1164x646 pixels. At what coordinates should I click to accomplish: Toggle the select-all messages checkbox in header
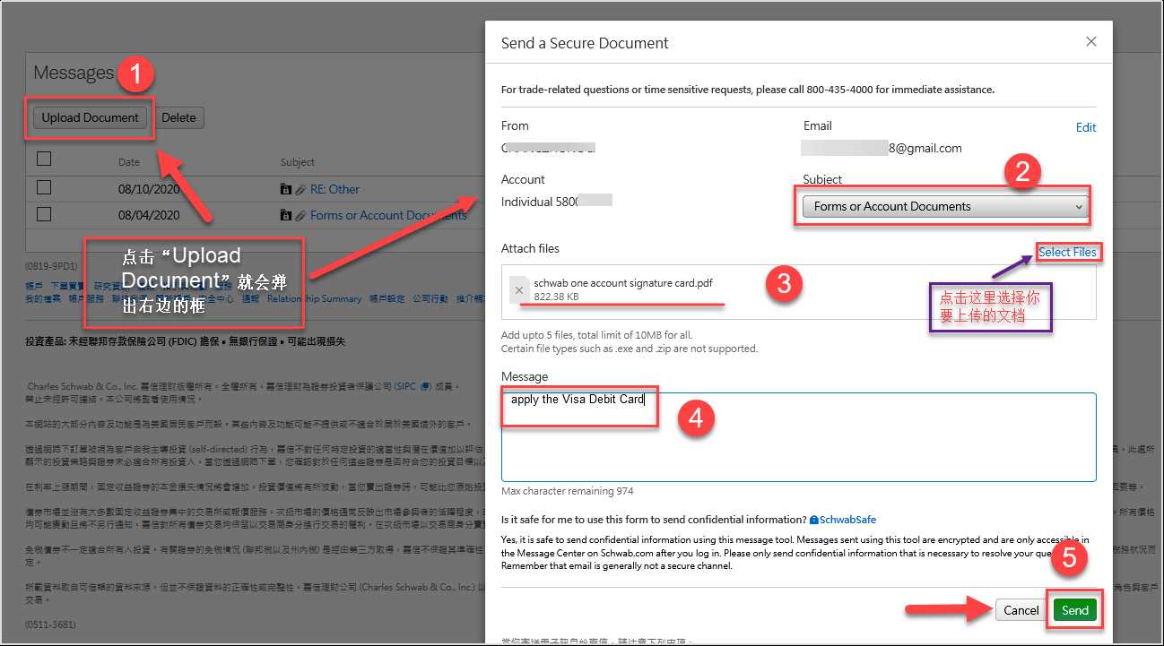(44, 159)
